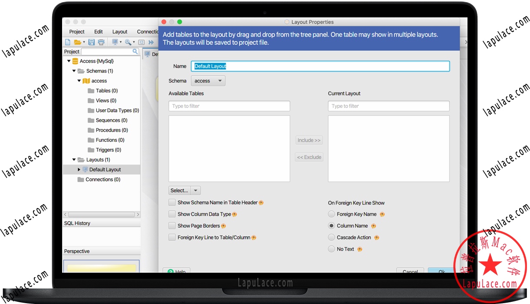Open the Layout menu
Viewport: 530px width, 304px height.
(x=120, y=32)
